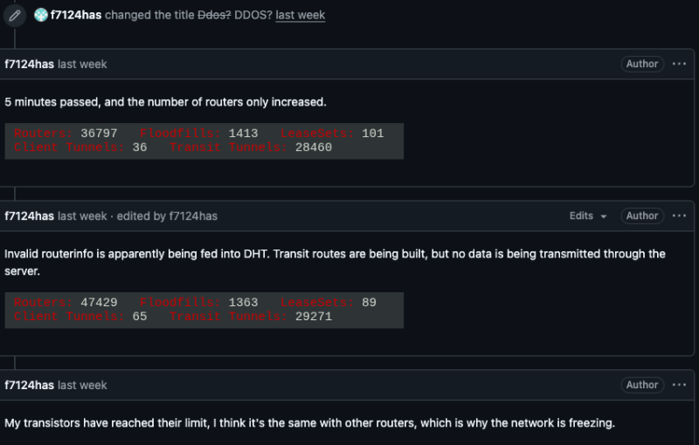Open the "last week" timestamp on the "My transistors" comment
Screen dimensions: 699x445
[82, 385]
